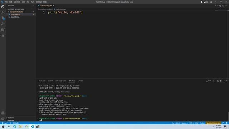The width and height of the screenshot is (229, 129).
Task: Collapse the Untitled (Workspace) section
Action: 16,9
